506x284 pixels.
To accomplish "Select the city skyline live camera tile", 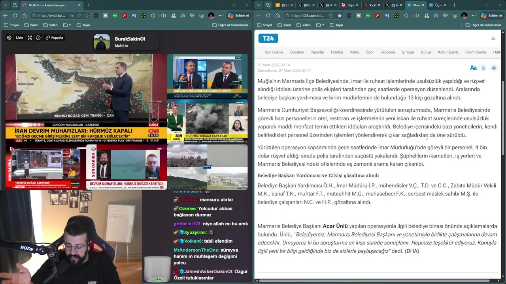I will (207, 167).
